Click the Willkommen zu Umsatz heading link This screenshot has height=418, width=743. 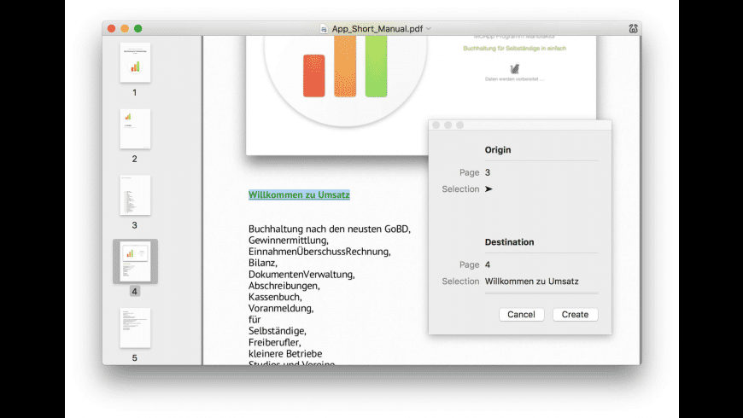pos(299,194)
